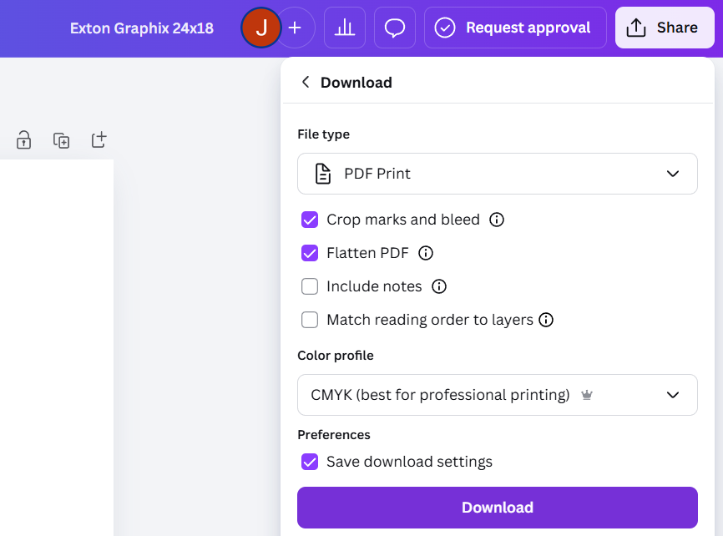Click the add page icon
The width and height of the screenshot is (723, 536).
click(99, 139)
